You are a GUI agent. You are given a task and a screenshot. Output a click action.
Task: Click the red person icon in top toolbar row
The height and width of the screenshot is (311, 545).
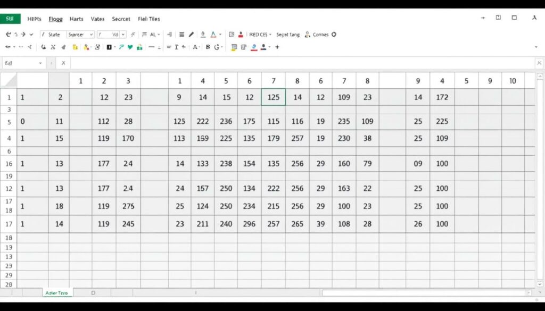click(x=241, y=35)
